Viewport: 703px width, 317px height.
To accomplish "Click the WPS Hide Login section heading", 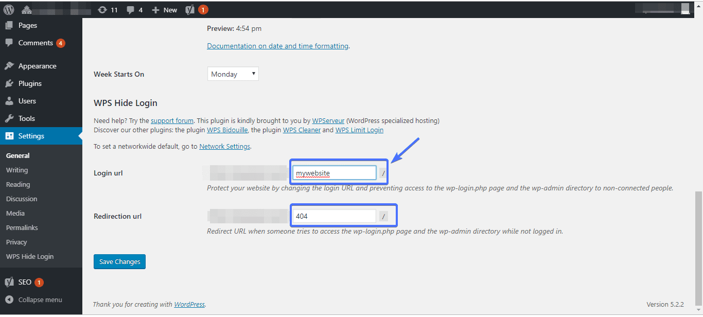I will coord(126,103).
